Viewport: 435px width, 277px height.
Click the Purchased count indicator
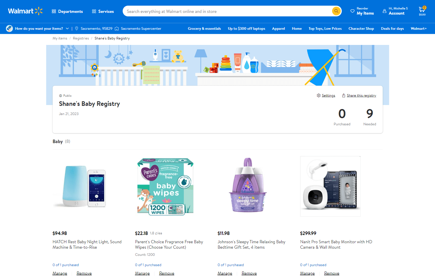(342, 117)
